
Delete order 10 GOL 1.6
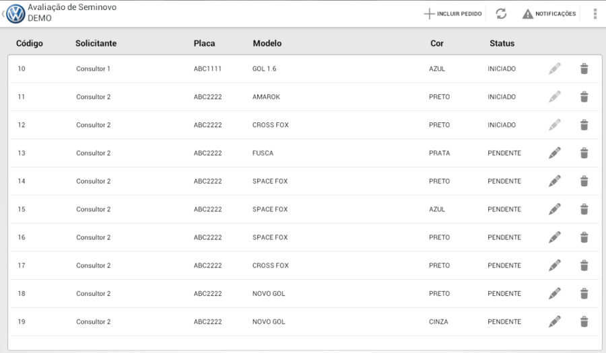coord(584,69)
